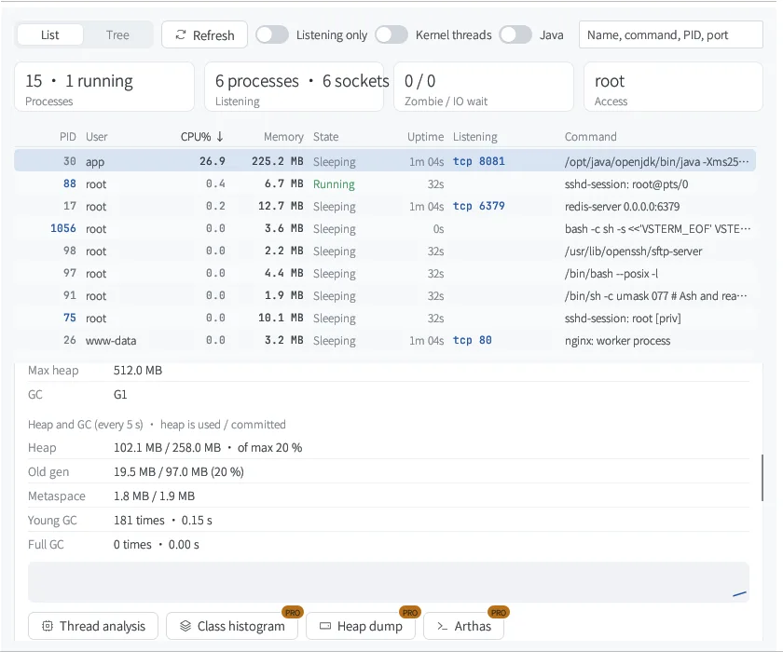
Task: Sort by the User column header
Action: click(x=96, y=137)
